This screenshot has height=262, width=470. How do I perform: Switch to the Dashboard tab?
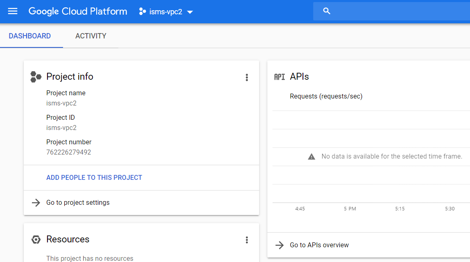[30, 36]
